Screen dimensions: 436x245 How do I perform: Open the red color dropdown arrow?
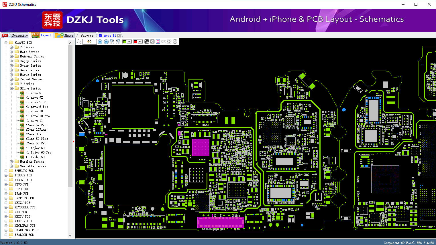pyautogui.click(x=140, y=42)
